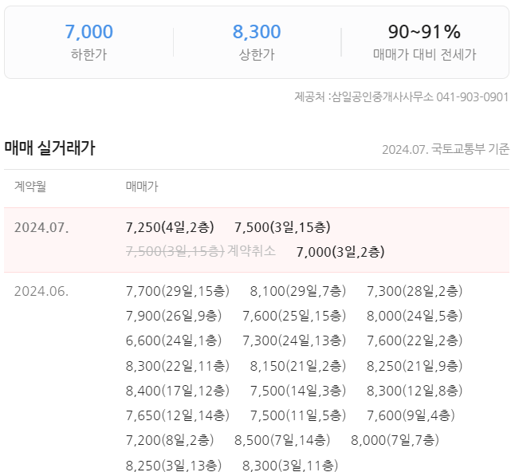Click the 8,500(7일,14층) entry
This screenshot has height=472, width=515.
point(282,440)
